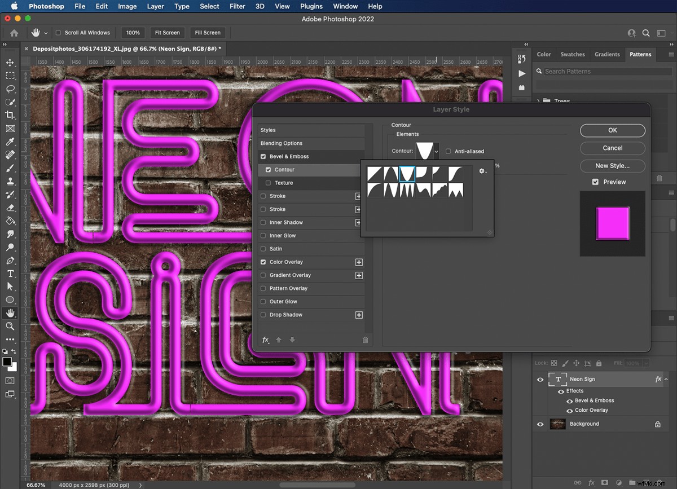Viewport: 677px width, 489px height.
Task: Open the Filter menu
Action: tap(237, 6)
